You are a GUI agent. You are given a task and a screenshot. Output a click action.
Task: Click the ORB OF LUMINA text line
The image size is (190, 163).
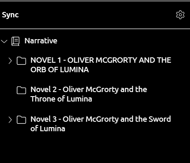tap(60, 70)
